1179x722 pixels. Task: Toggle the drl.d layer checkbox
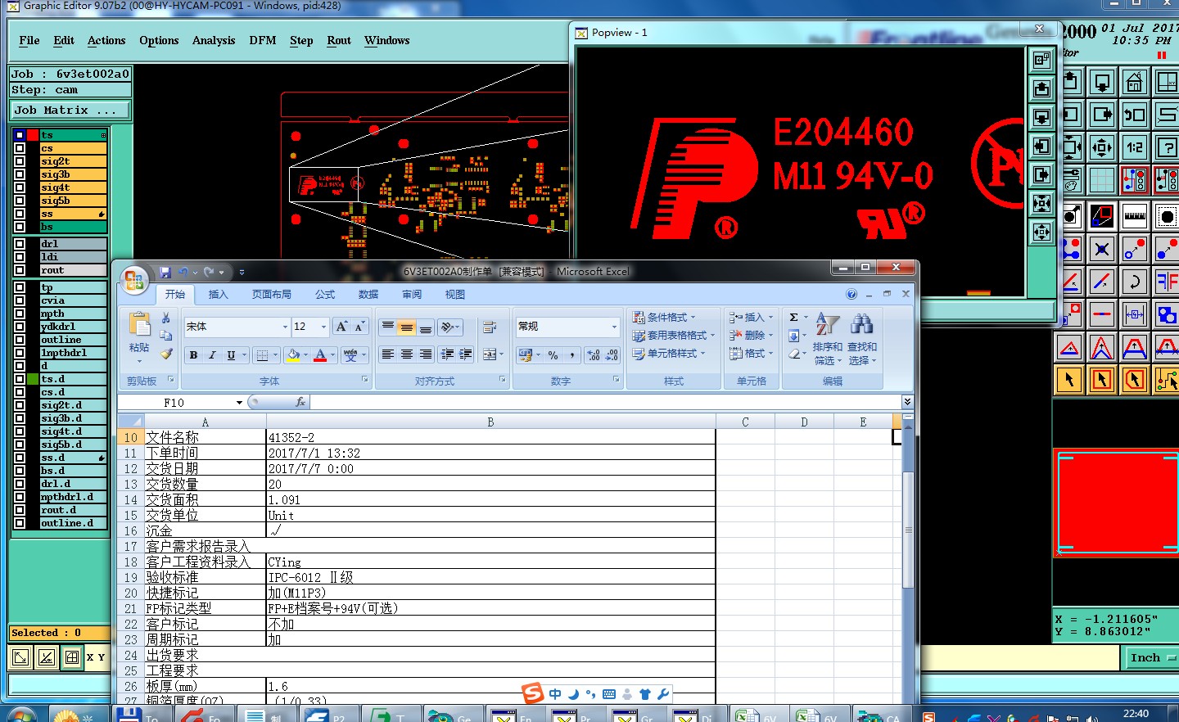20,484
